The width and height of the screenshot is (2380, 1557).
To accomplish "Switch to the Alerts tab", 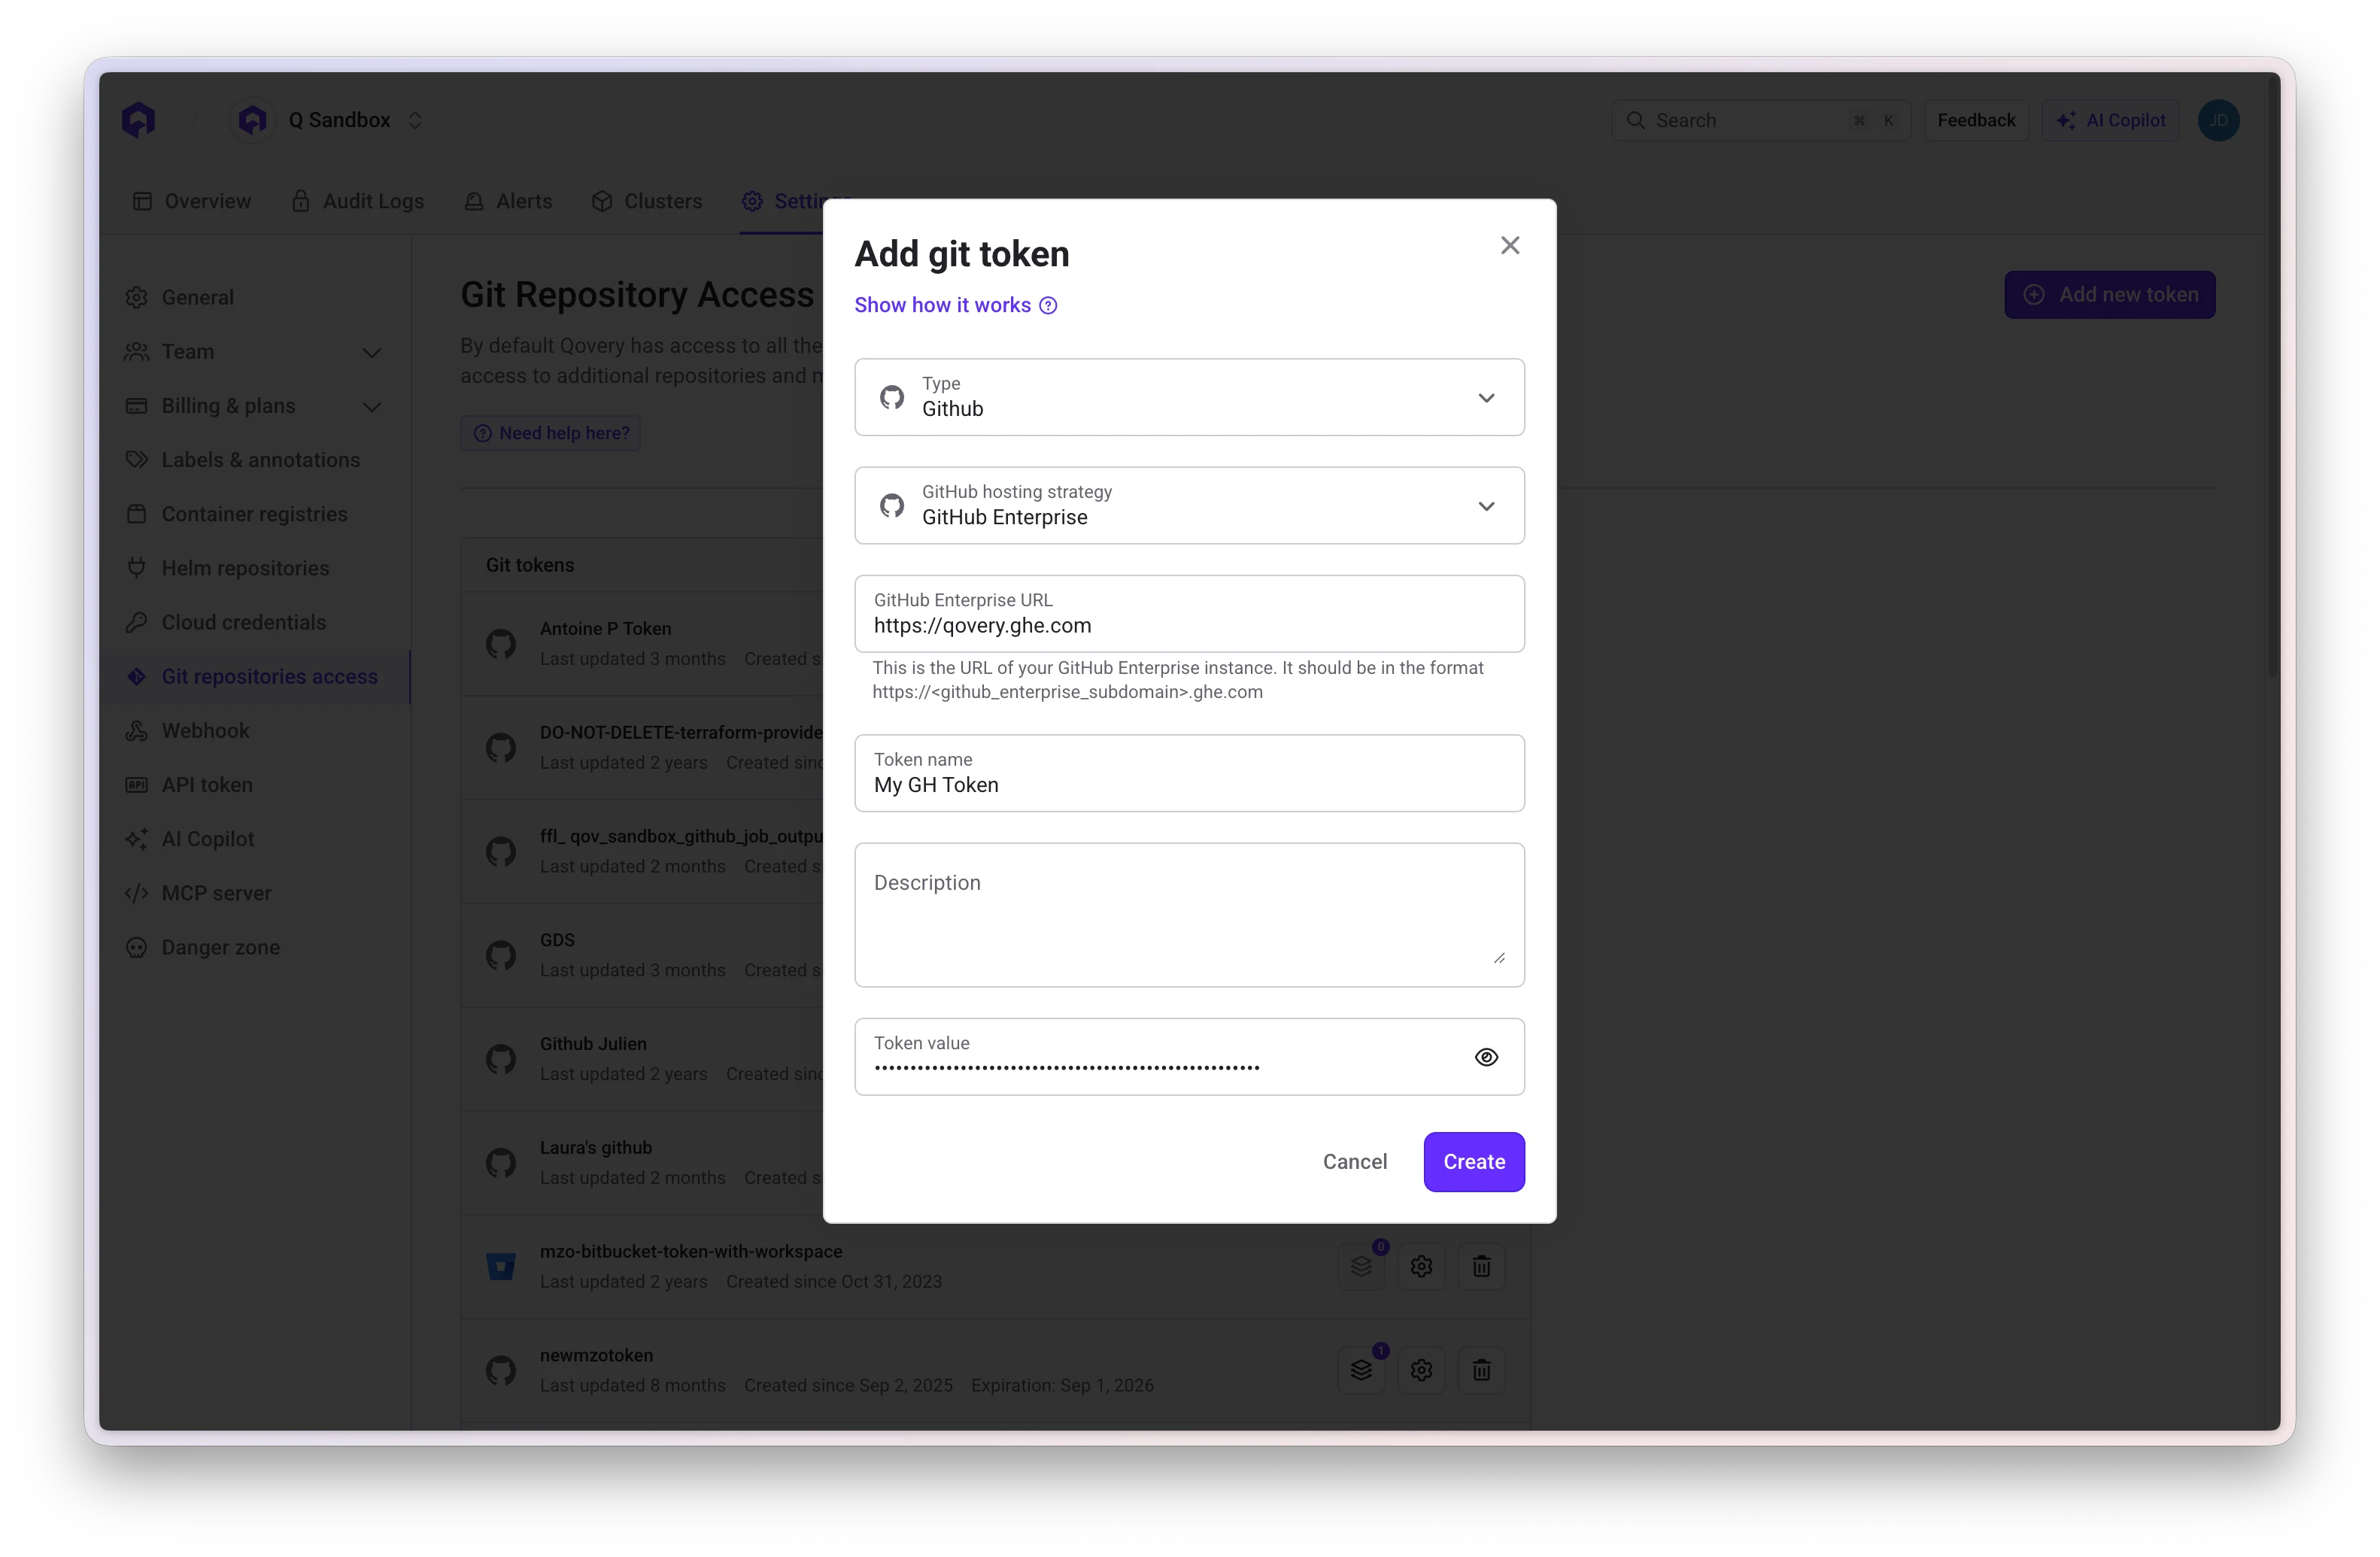I will [507, 201].
